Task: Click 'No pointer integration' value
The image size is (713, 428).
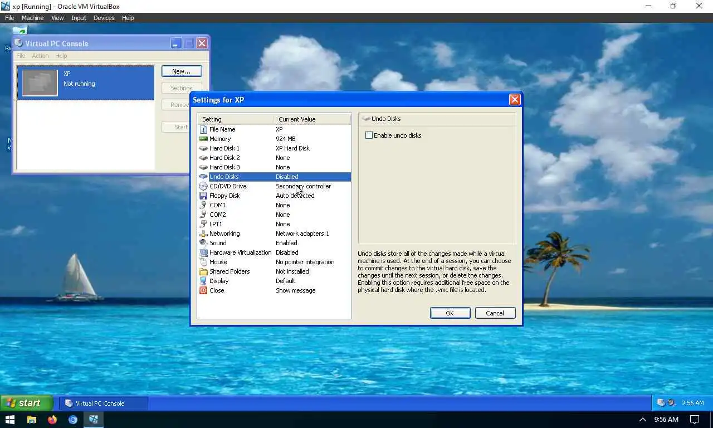Action: point(305,262)
